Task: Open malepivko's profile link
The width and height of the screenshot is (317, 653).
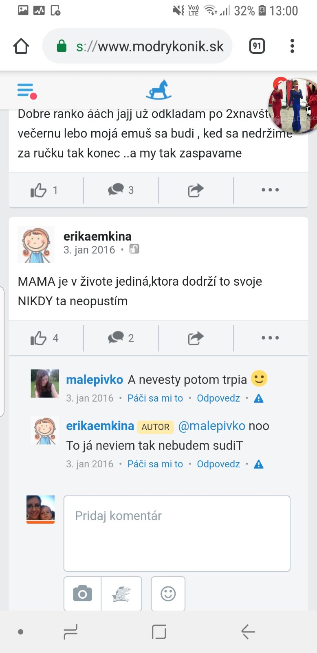Action: pos(95,380)
